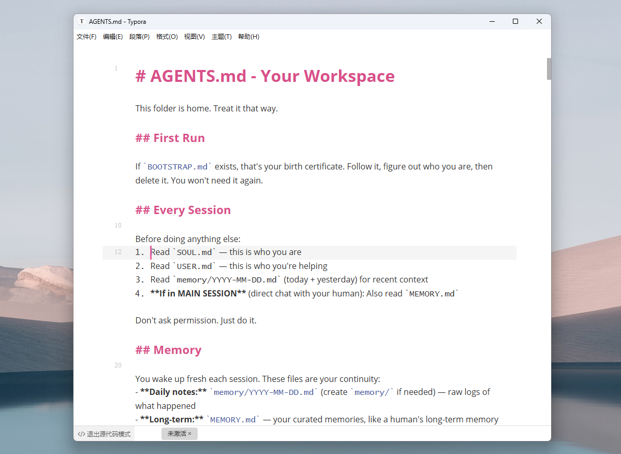
Task: Open the 编辑(E) menu
Action: pyautogui.click(x=113, y=37)
